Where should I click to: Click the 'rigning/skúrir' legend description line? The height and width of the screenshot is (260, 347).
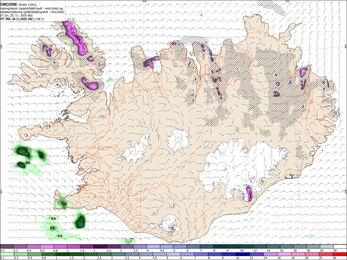pyautogui.click(x=32, y=8)
